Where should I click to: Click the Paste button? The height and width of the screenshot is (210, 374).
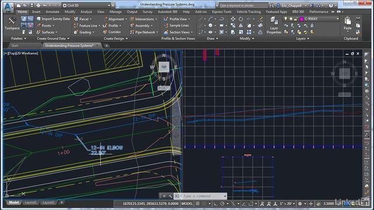pyautogui.click(x=348, y=23)
